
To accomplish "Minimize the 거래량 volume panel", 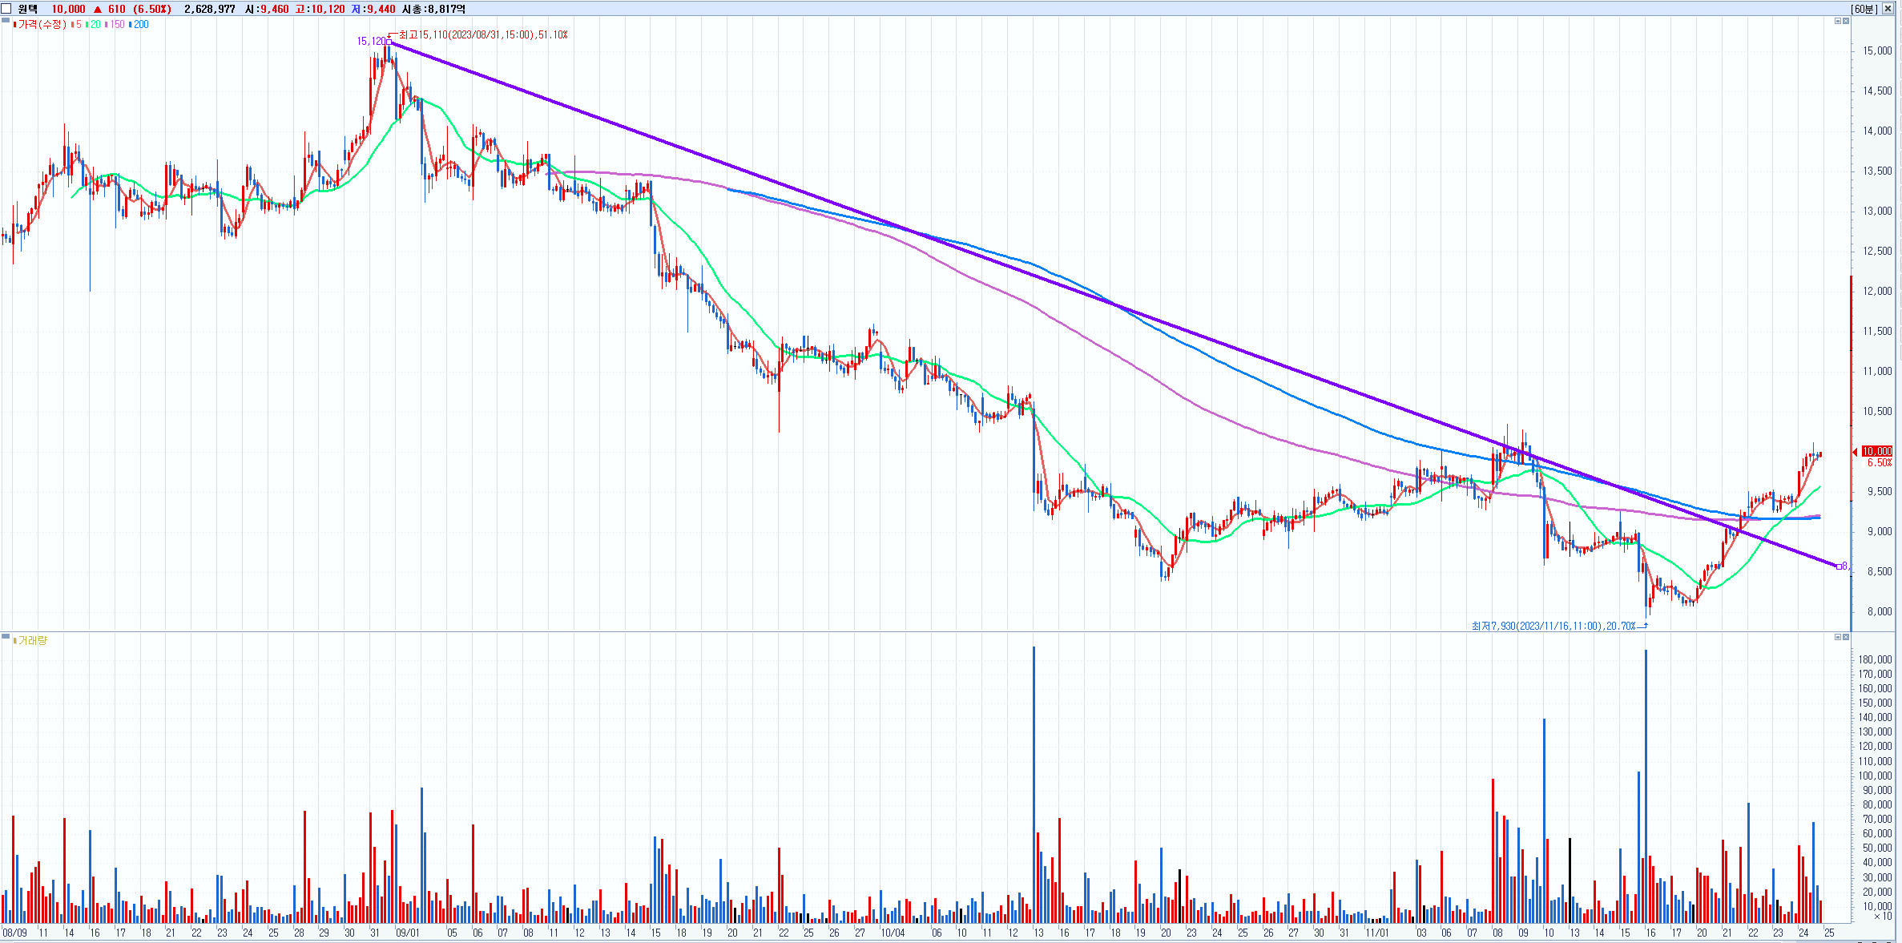I will (1838, 637).
